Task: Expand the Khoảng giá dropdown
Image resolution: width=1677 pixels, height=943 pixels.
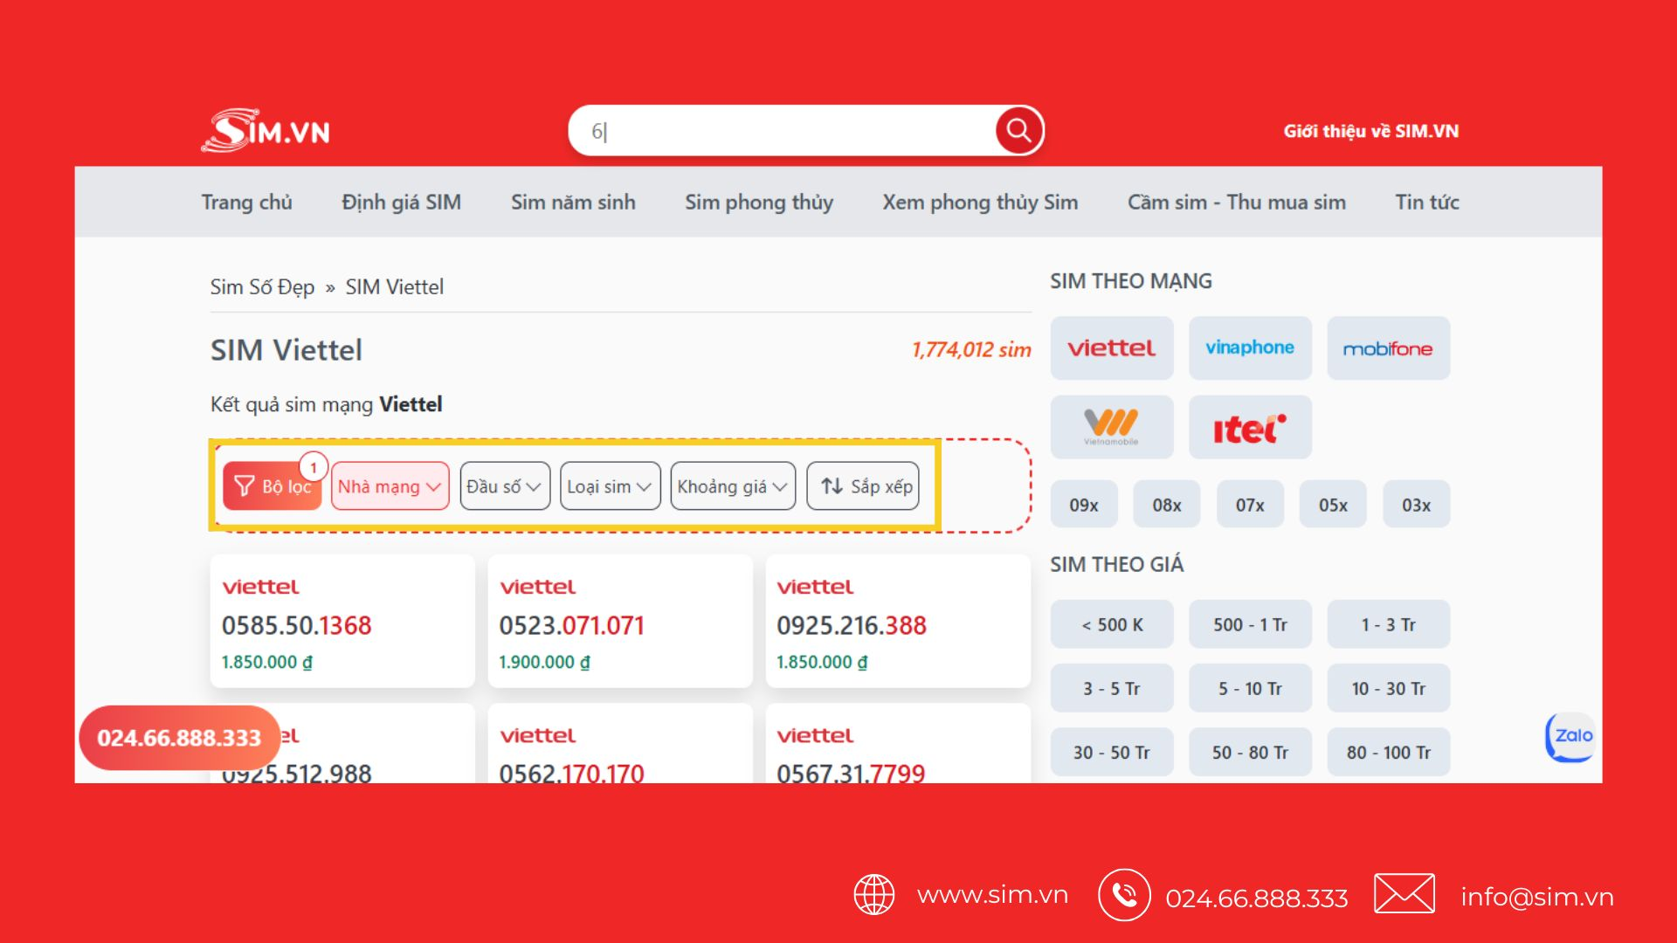Action: (x=733, y=486)
